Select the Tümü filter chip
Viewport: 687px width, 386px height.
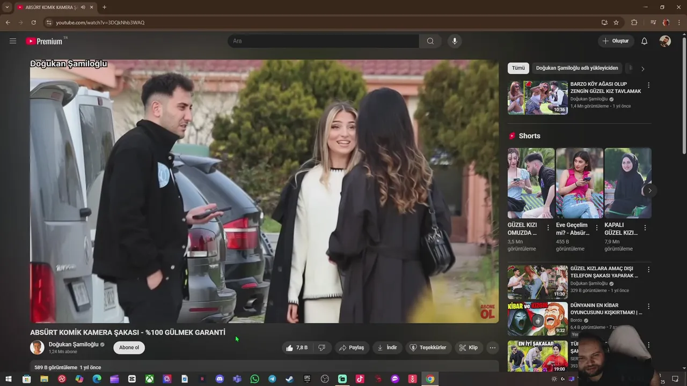[x=518, y=68]
